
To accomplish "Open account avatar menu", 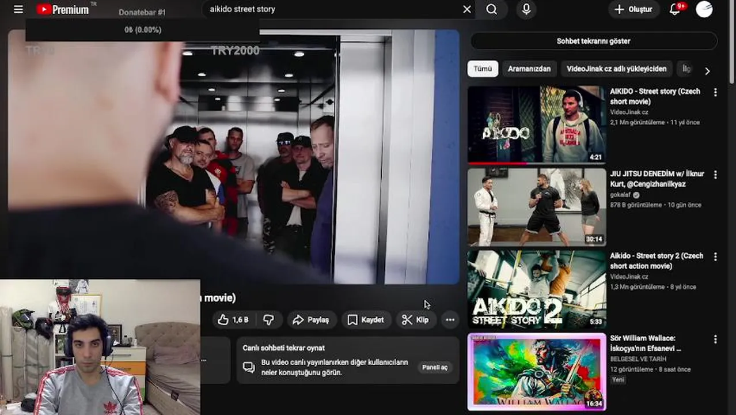I will point(704,9).
